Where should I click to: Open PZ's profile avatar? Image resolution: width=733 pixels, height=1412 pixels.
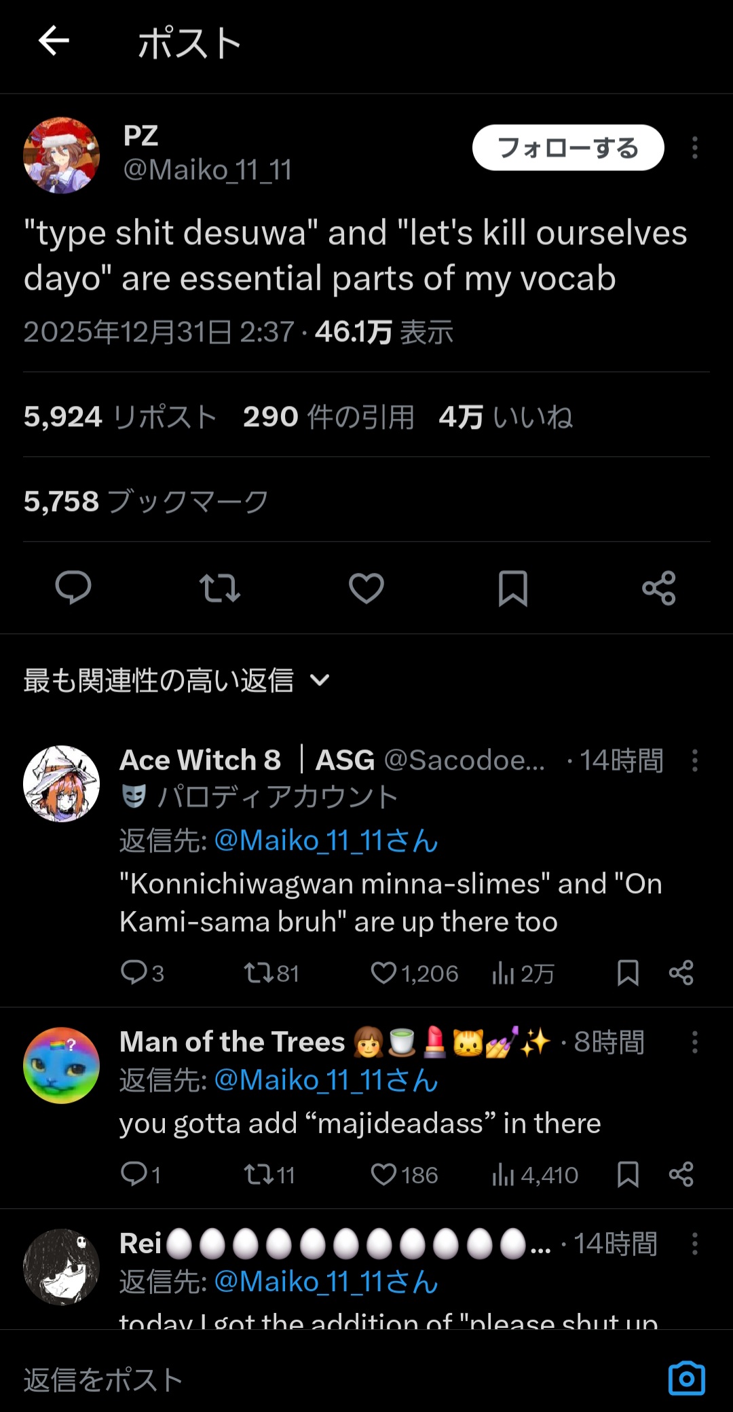(x=62, y=155)
